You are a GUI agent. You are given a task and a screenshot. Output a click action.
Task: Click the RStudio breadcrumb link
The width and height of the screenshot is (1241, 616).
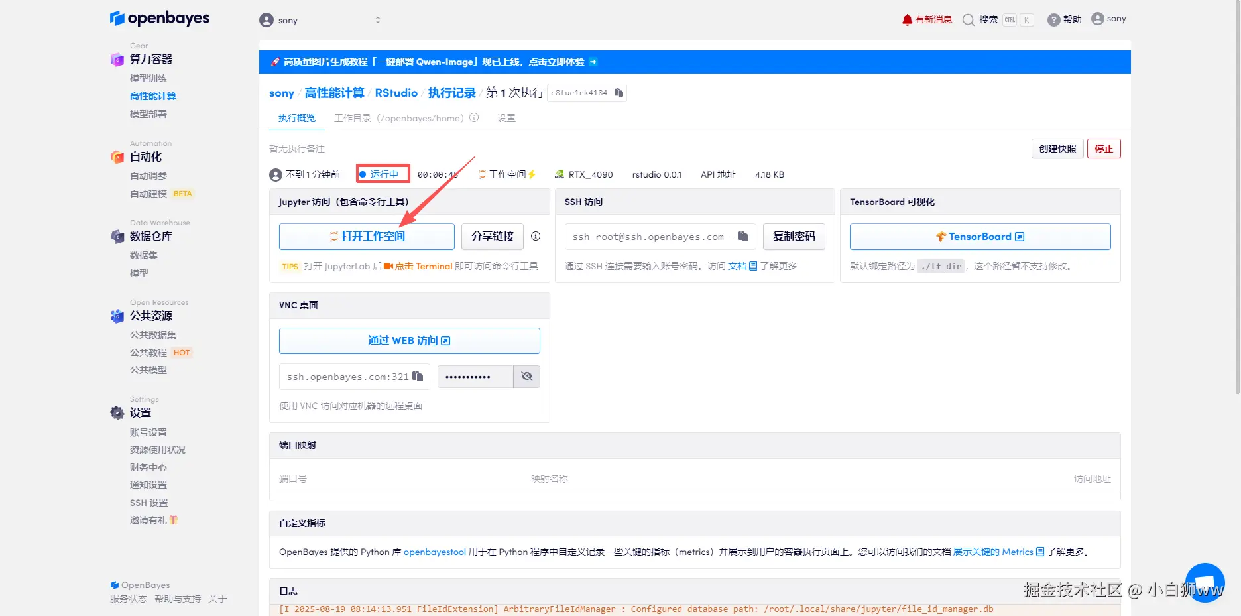[396, 93]
